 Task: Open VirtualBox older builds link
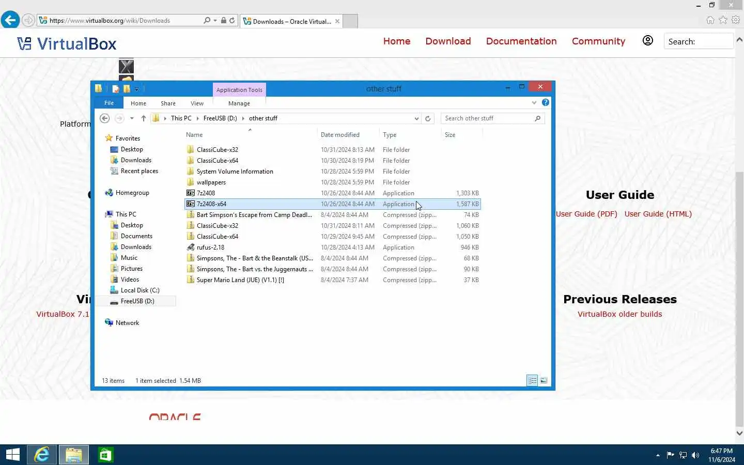[x=619, y=314]
